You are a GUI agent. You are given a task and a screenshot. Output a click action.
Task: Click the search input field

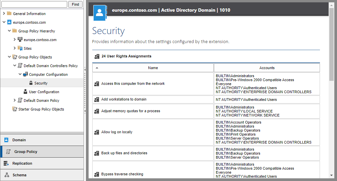[x=34, y=4]
